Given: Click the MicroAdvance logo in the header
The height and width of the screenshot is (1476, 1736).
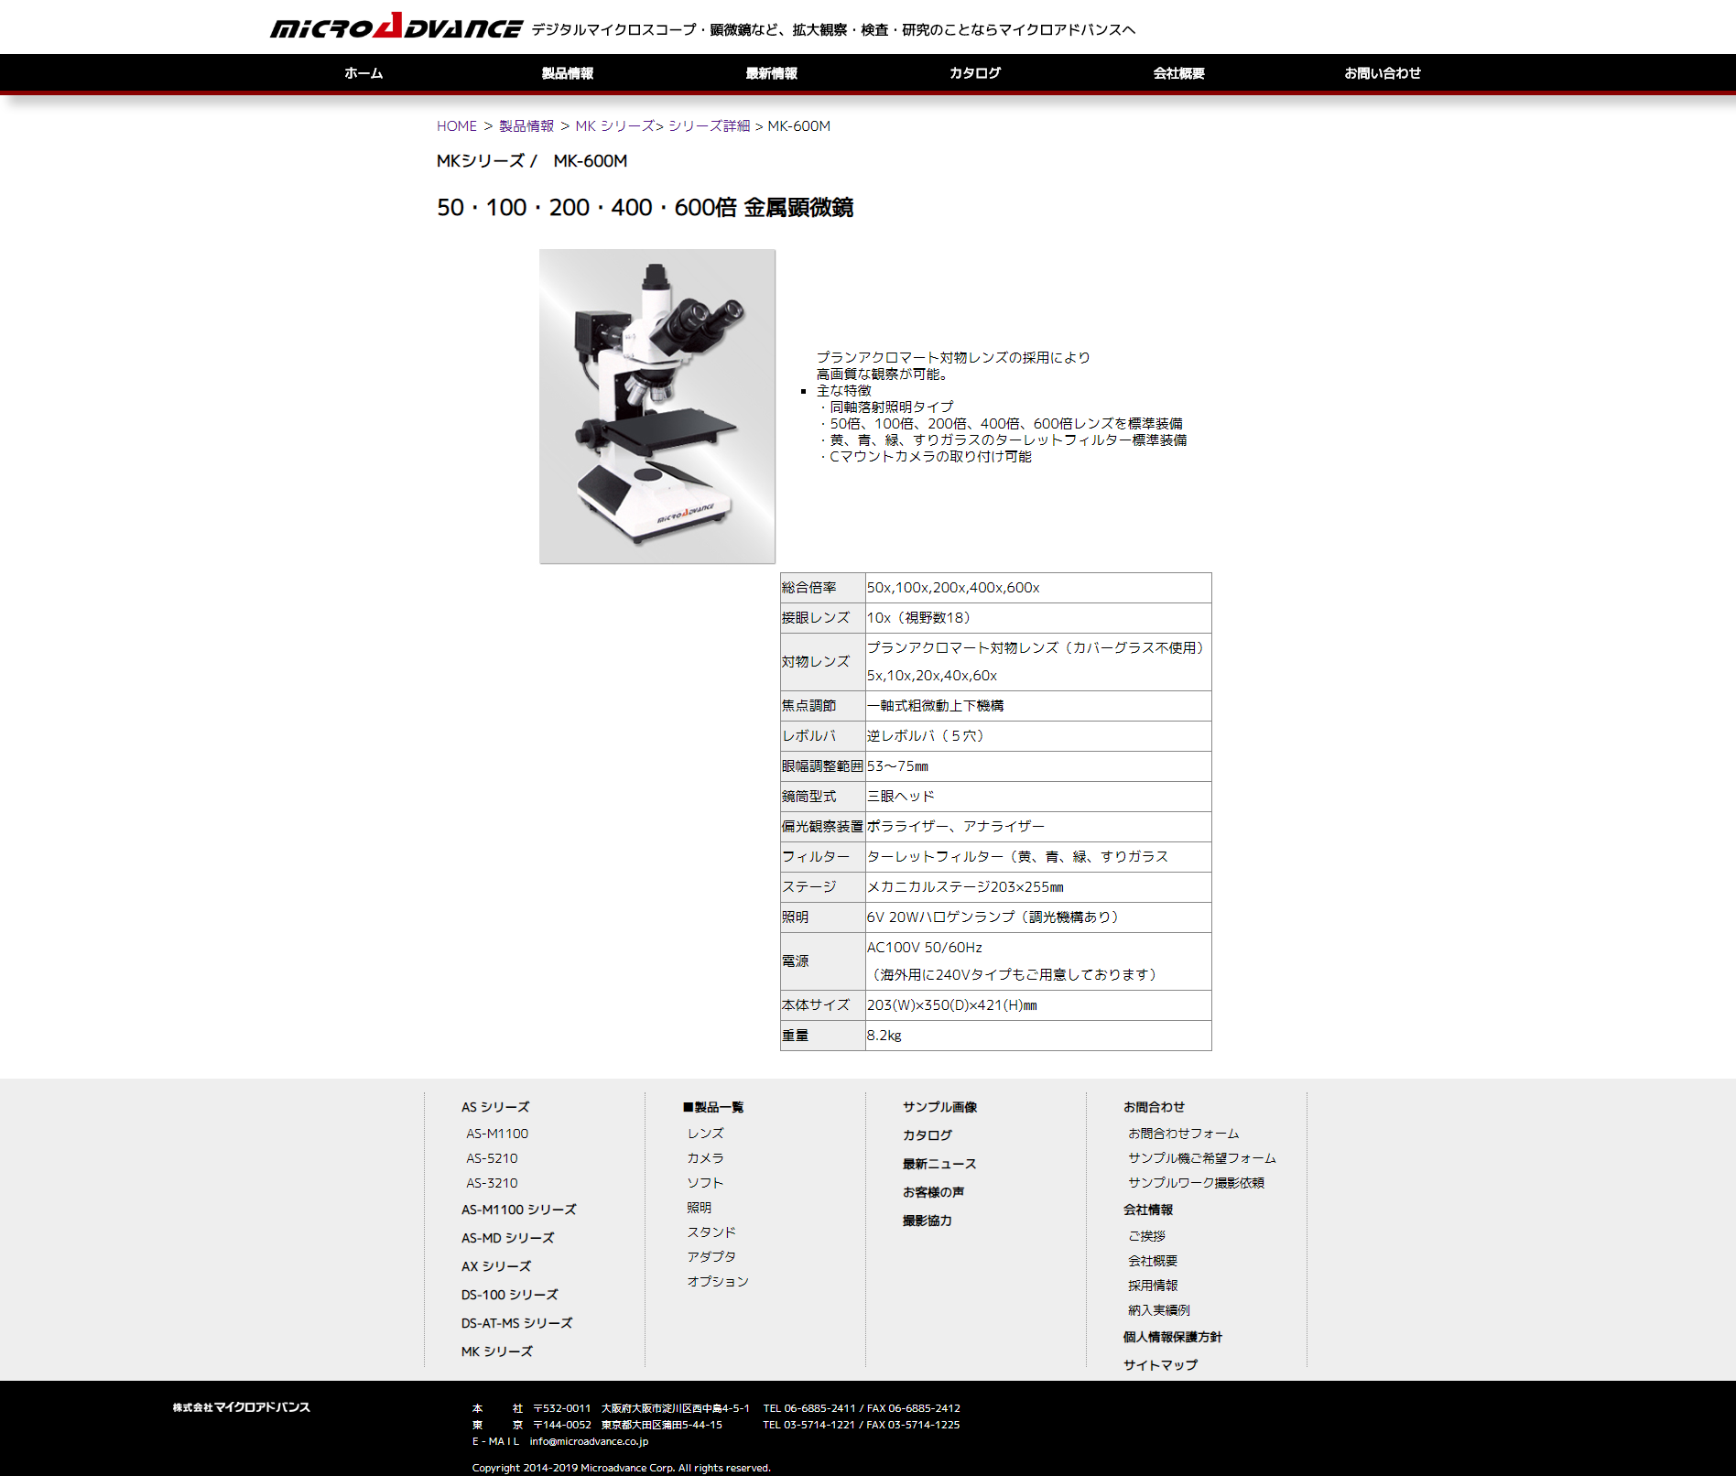Looking at the screenshot, I should pyautogui.click(x=396, y=27).
